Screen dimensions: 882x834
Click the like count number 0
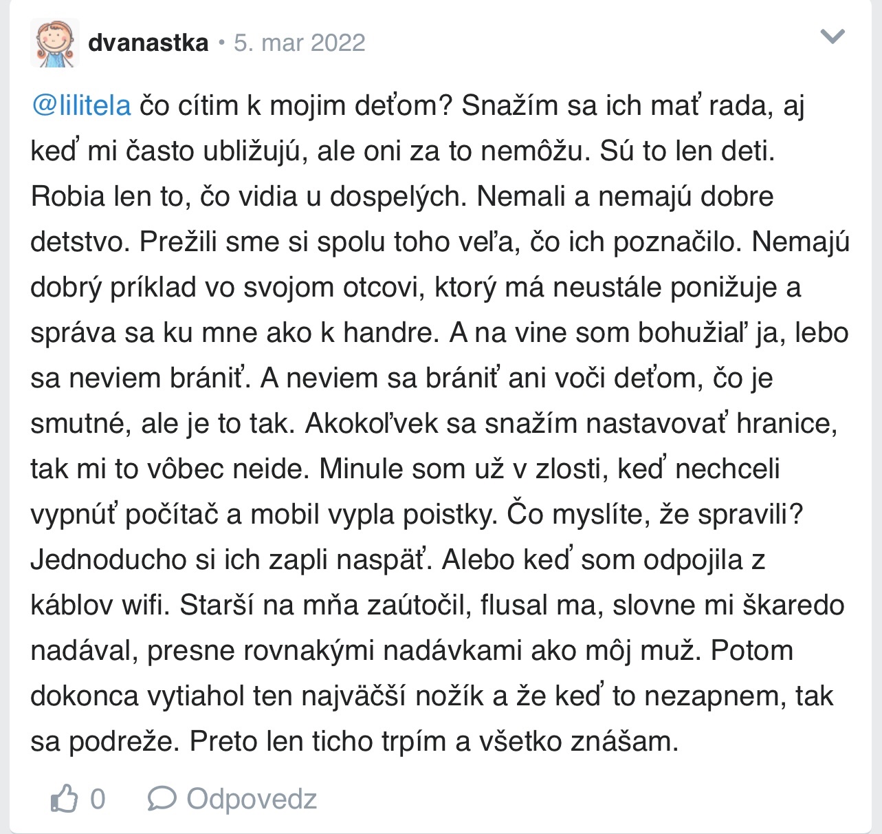[x=98, y=799]
